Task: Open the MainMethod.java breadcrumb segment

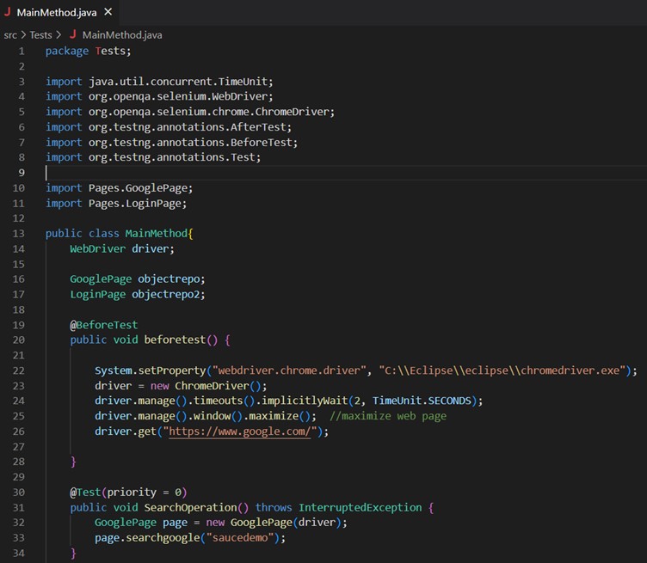Action: 122,35
